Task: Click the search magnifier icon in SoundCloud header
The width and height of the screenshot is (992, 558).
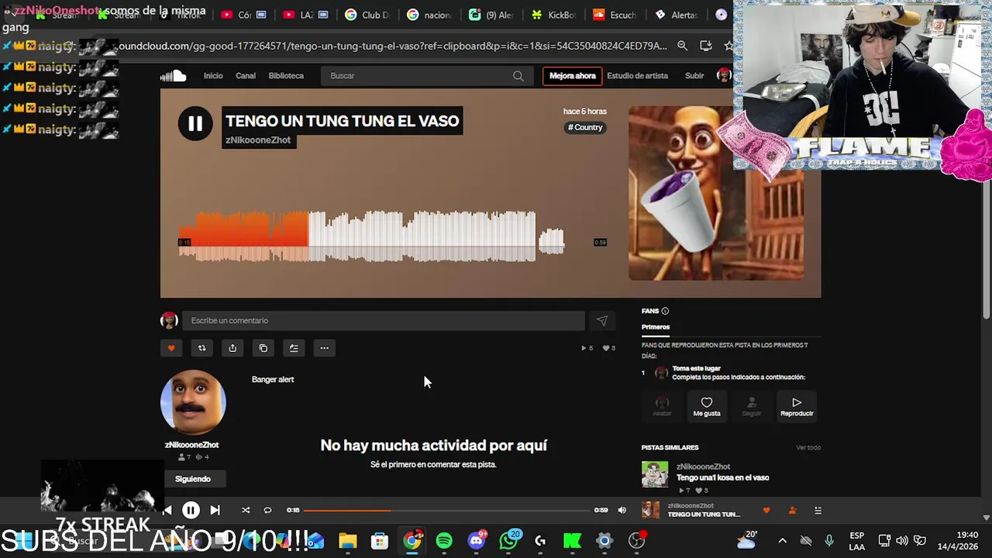Action: coord(518,76)
